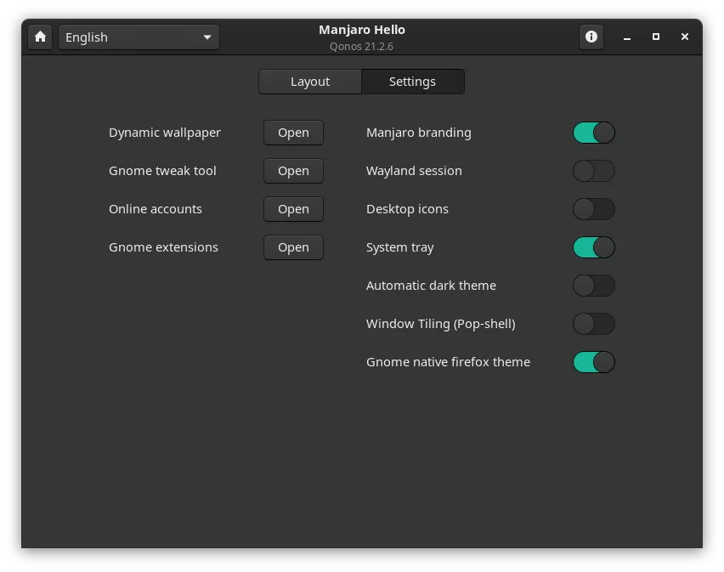The height and width of the screenshot is (572, 724).
Task: Toggle Window Tiling (Pop-shell) on
Action: click(x=593, y=324)
